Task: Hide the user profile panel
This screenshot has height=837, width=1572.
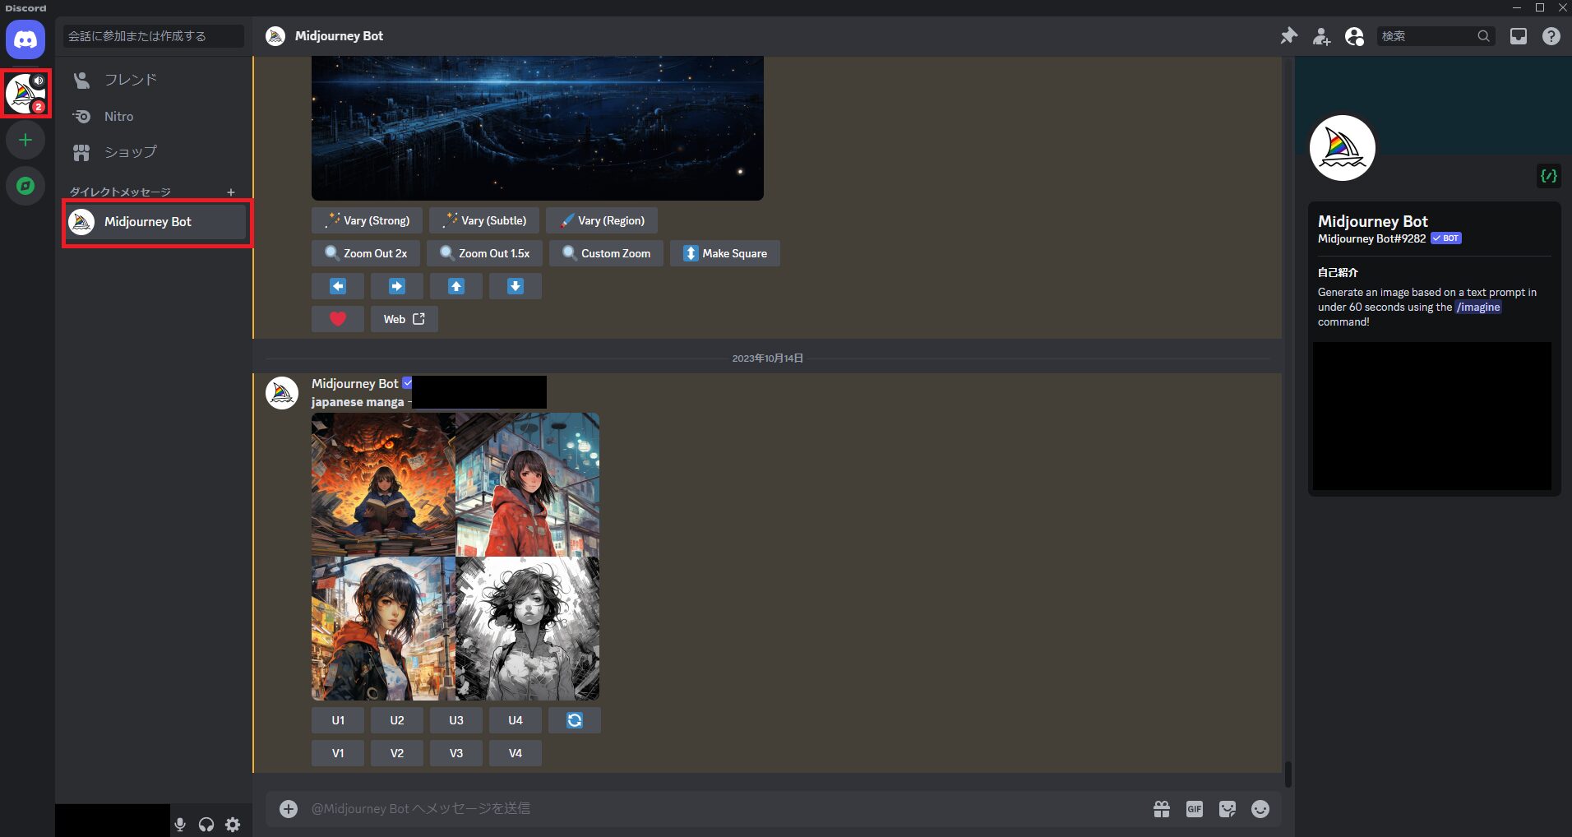Action: click(x=1354, y=36)
